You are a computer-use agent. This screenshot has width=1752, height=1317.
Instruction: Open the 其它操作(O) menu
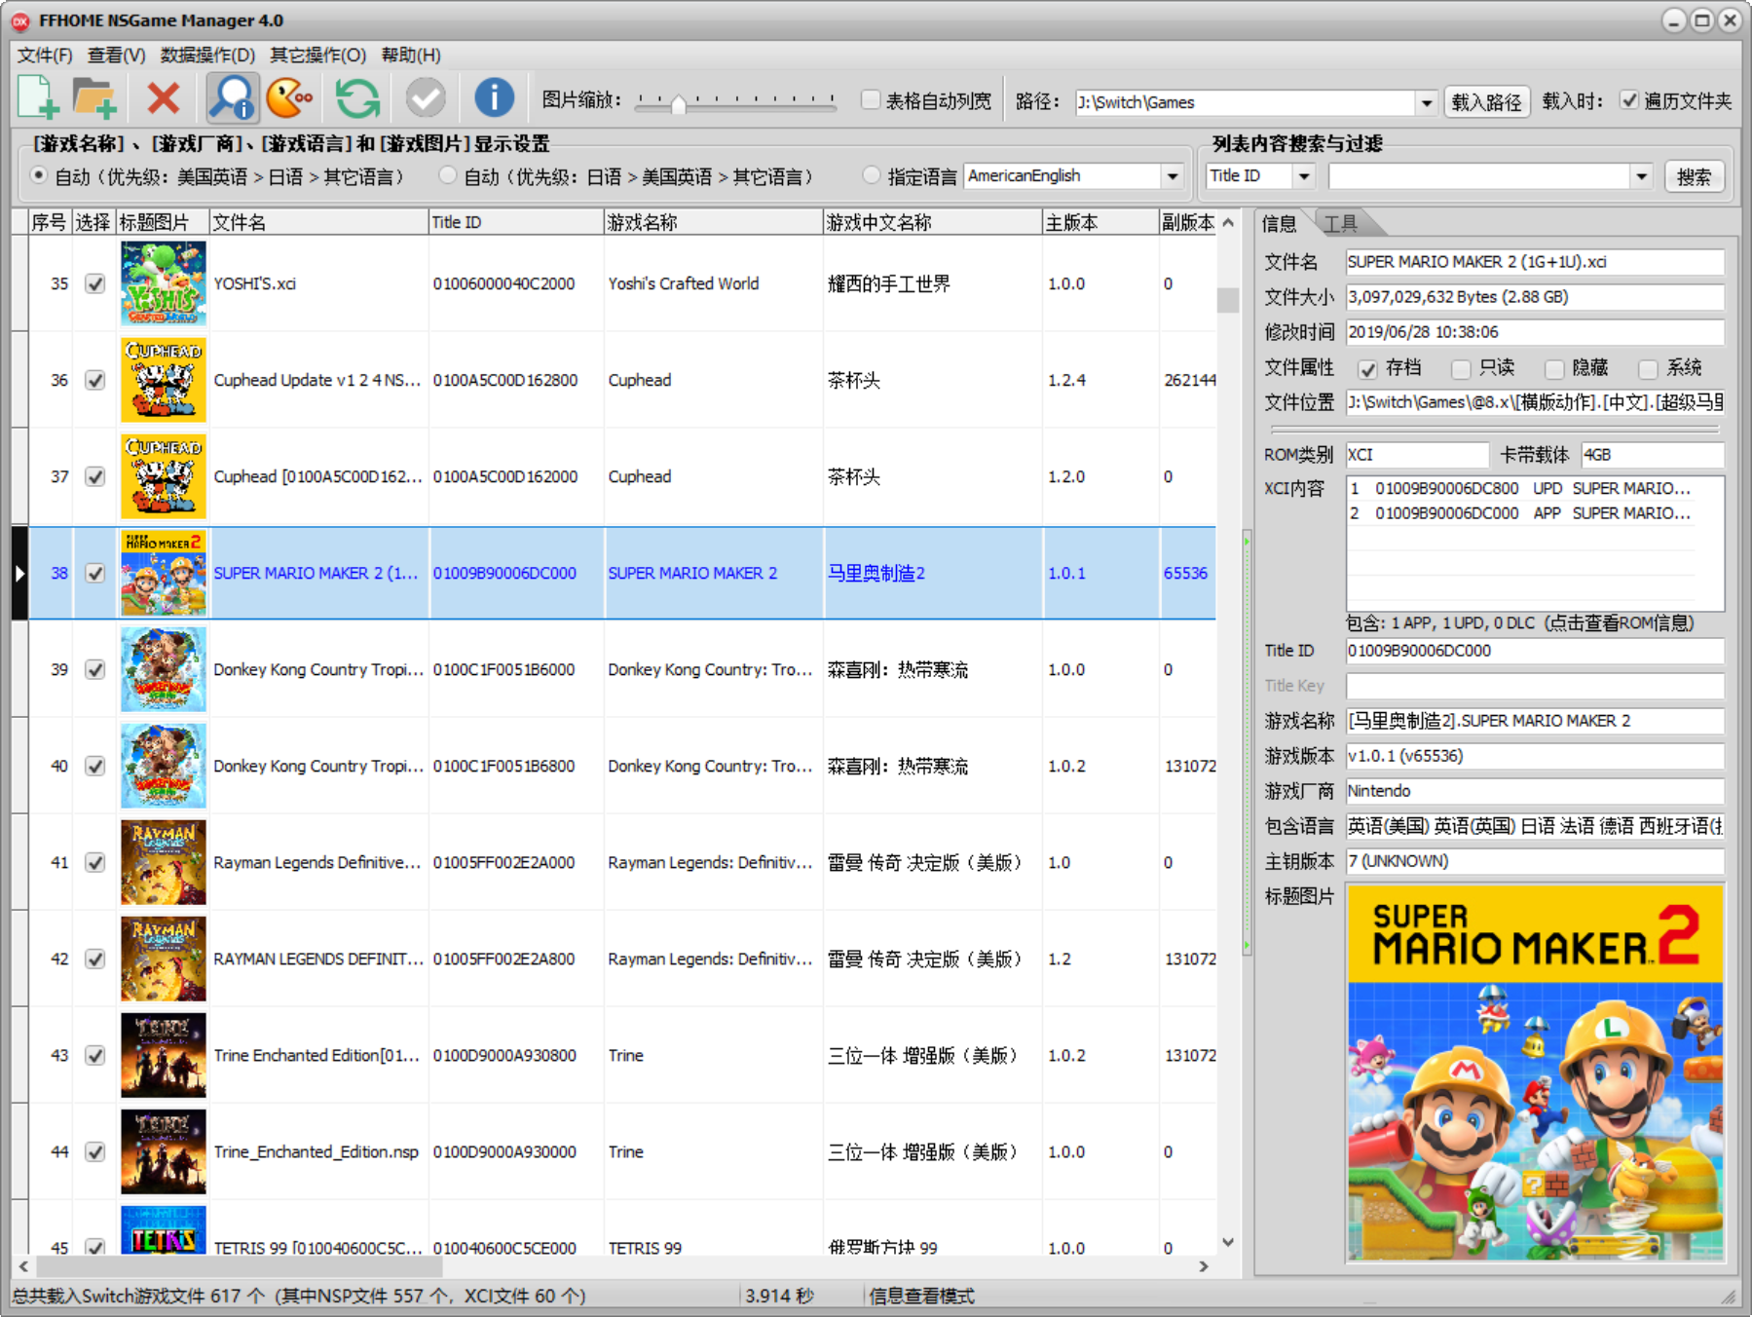[x=317, y=56]
